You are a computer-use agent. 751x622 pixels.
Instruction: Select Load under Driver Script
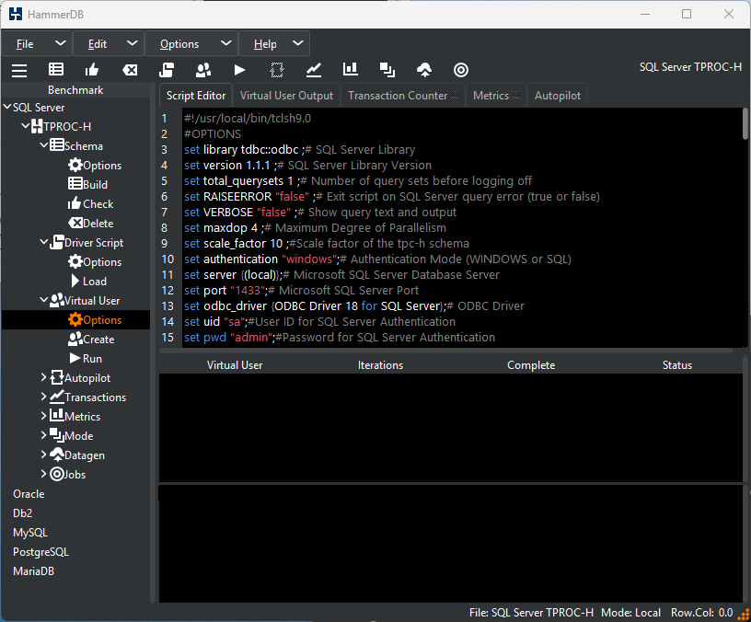[x=88, y=281]
